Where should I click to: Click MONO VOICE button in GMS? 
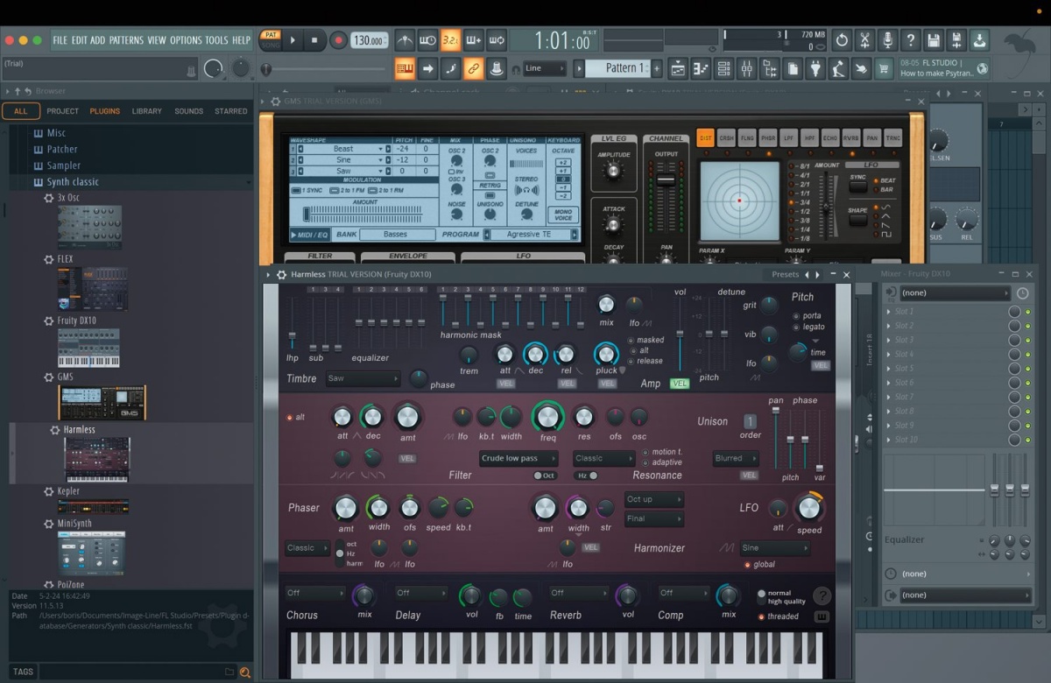[x=563, y=215]
